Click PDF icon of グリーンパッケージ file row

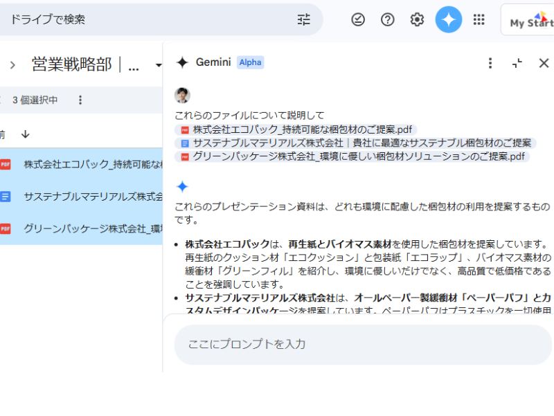click(x=6, y=228)
